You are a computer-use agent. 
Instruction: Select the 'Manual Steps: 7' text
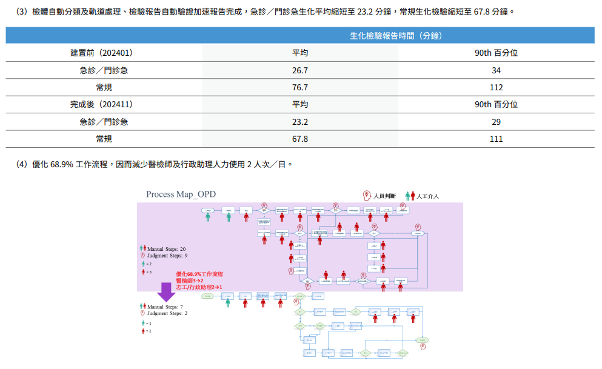[165, 307]
